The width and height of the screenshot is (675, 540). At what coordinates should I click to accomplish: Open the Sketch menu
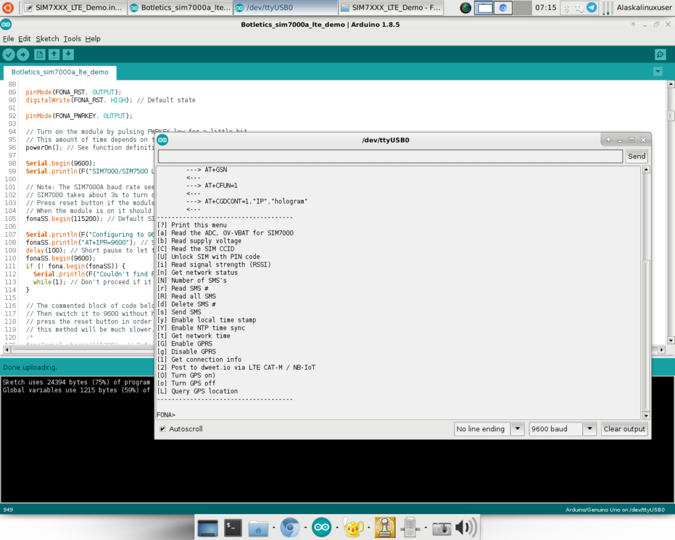click(47, 39)
